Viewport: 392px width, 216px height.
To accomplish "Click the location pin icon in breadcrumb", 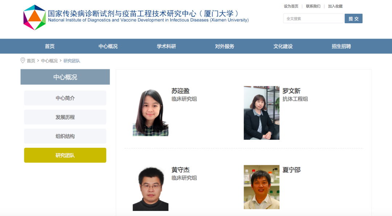I will 23,61.
